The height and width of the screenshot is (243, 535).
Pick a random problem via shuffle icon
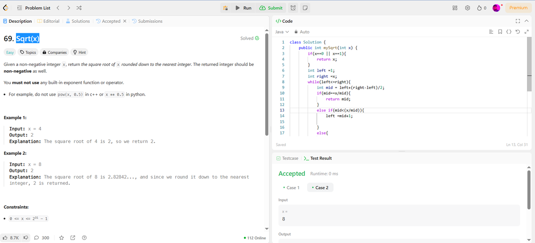pyautogui.click(x=79, y=8)
